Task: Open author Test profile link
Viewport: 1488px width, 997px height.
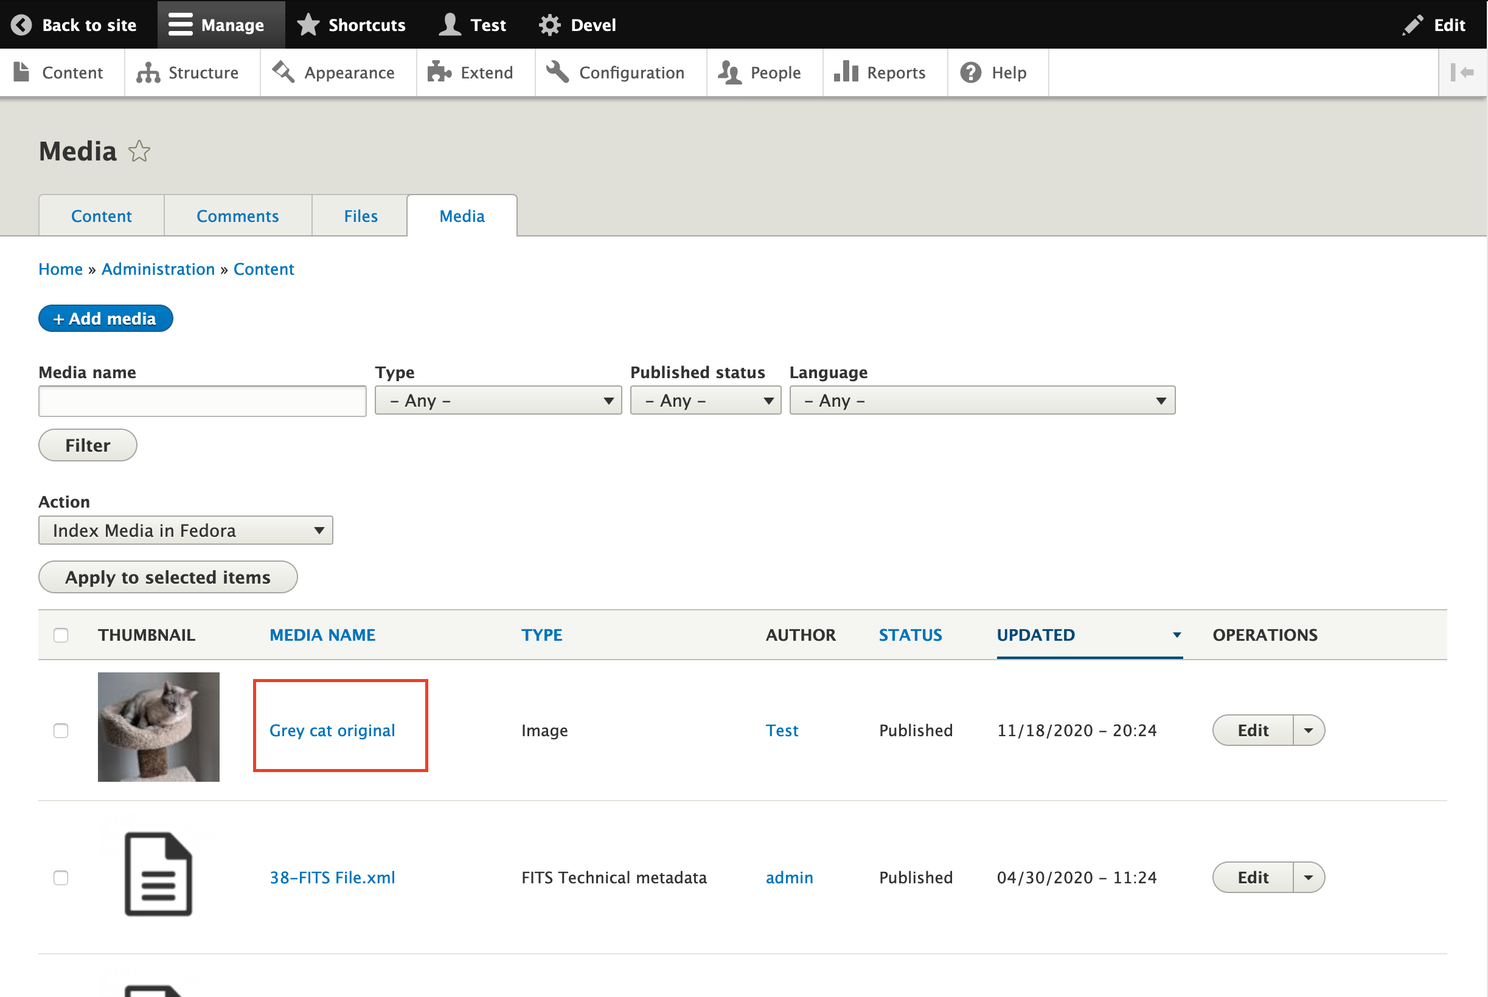Action: [x=782, y=731]
